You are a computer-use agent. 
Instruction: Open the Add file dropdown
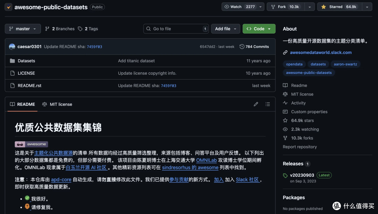click(x=225, y=29)
